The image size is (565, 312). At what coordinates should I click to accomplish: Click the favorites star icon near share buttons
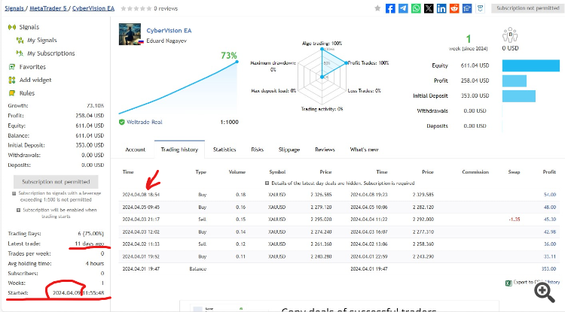pyautogui.click(x=377, y=8)
